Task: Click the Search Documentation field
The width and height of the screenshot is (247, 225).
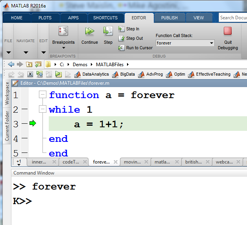Action: [x=233, y=18]
